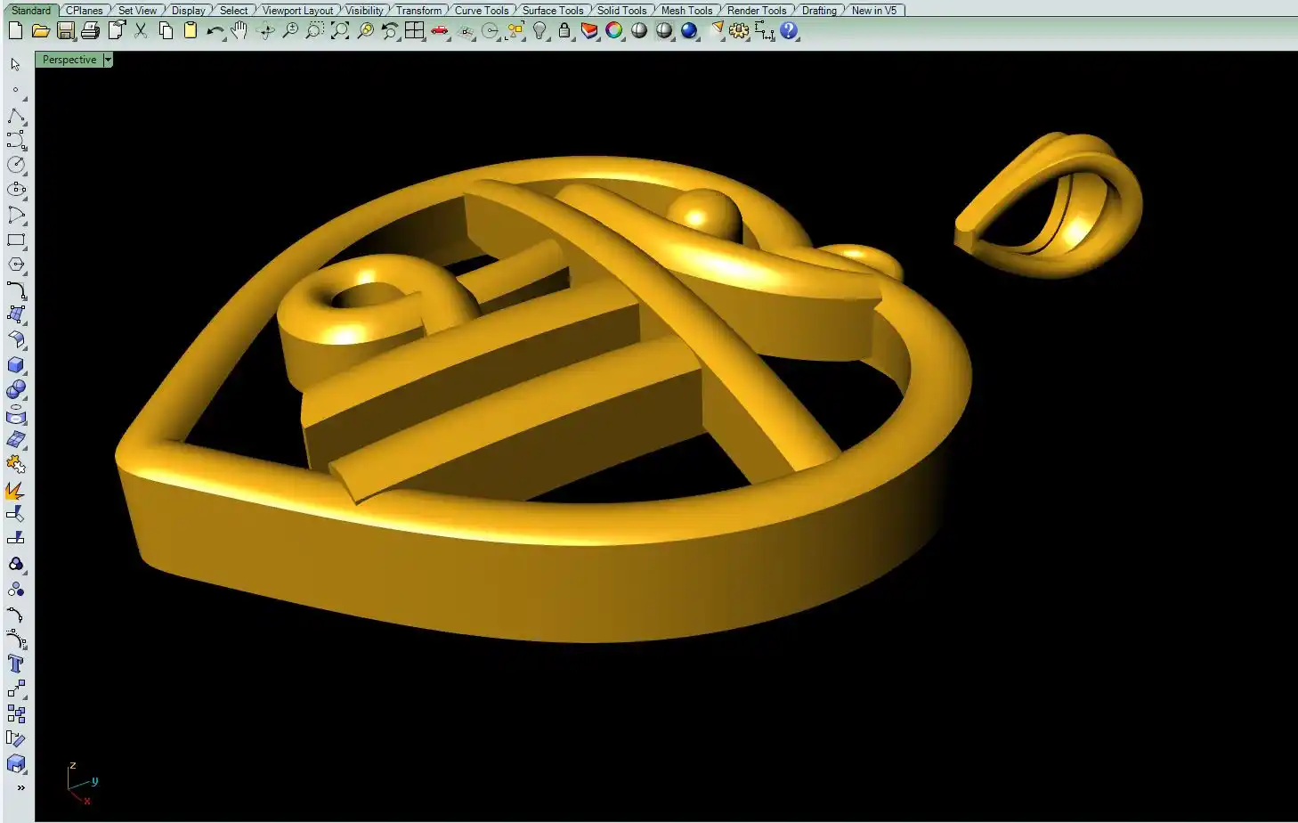This screenshot has height=823, width=1298.
Task: Toggle the four viewports layout icon
Action: (x=415, y=31)
